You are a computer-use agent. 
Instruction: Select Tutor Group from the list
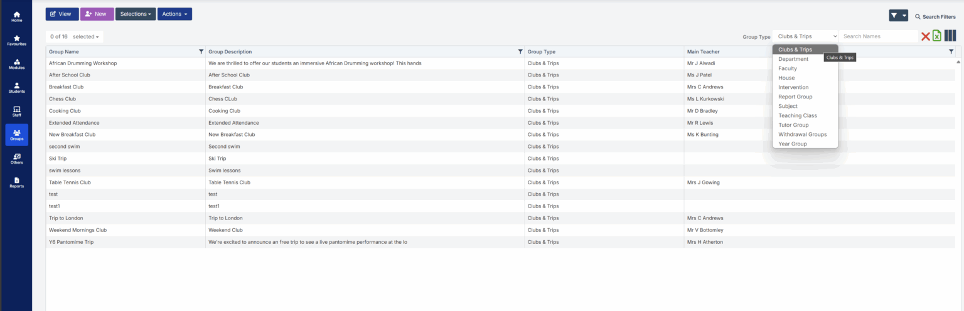click(x=793, y=125)
